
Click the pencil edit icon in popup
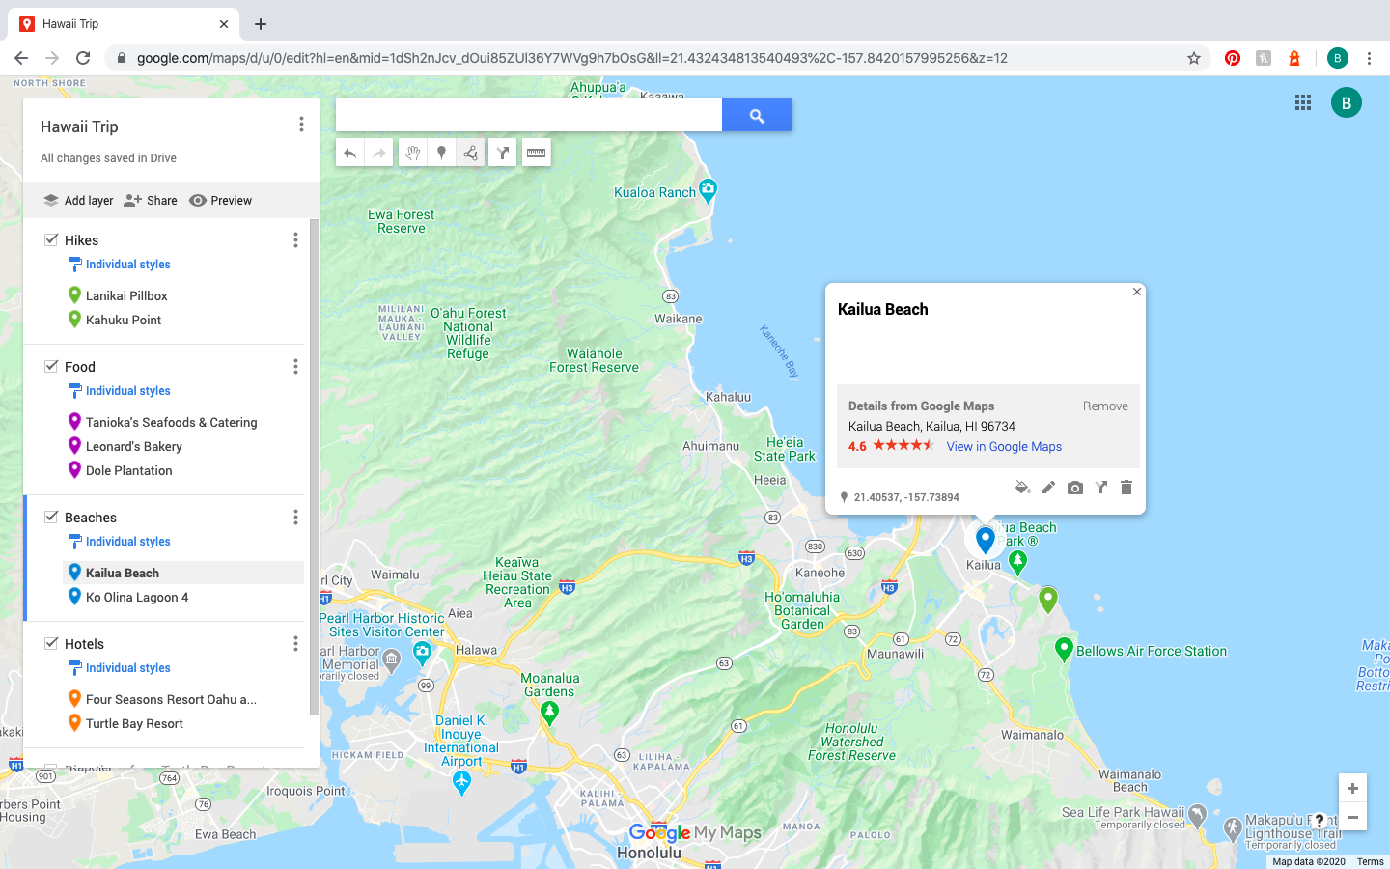click(x=1048, y=488)
